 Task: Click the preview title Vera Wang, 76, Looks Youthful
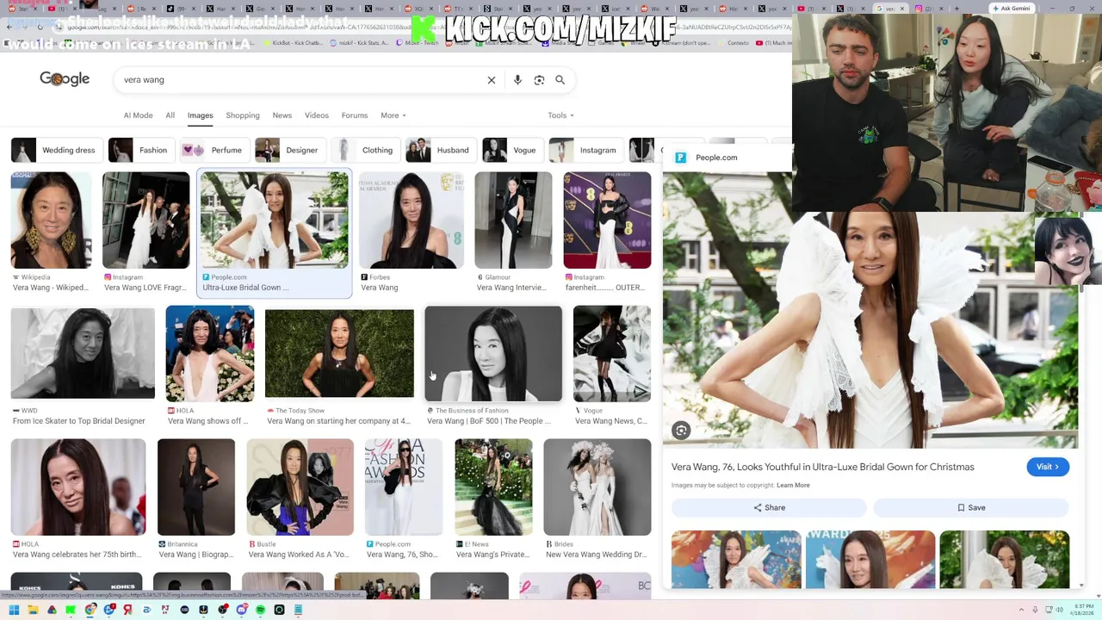click(823, 467)
